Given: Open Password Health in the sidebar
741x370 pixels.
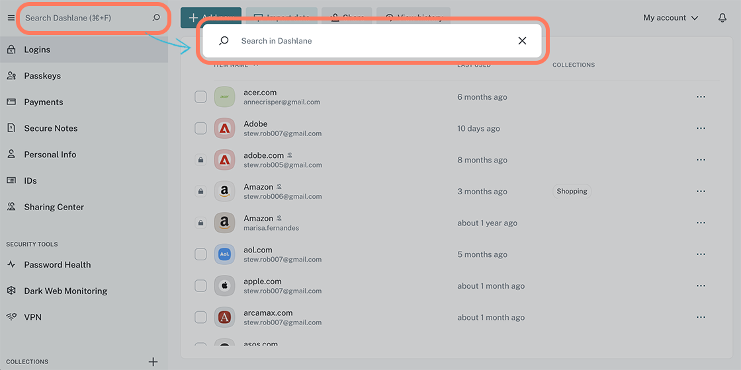Looking at the screenshot, I should [58, 265].
